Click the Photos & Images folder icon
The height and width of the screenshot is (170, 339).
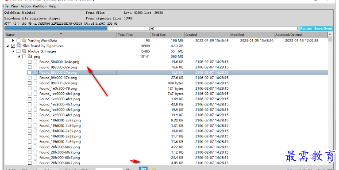click(x=24, y=51)
